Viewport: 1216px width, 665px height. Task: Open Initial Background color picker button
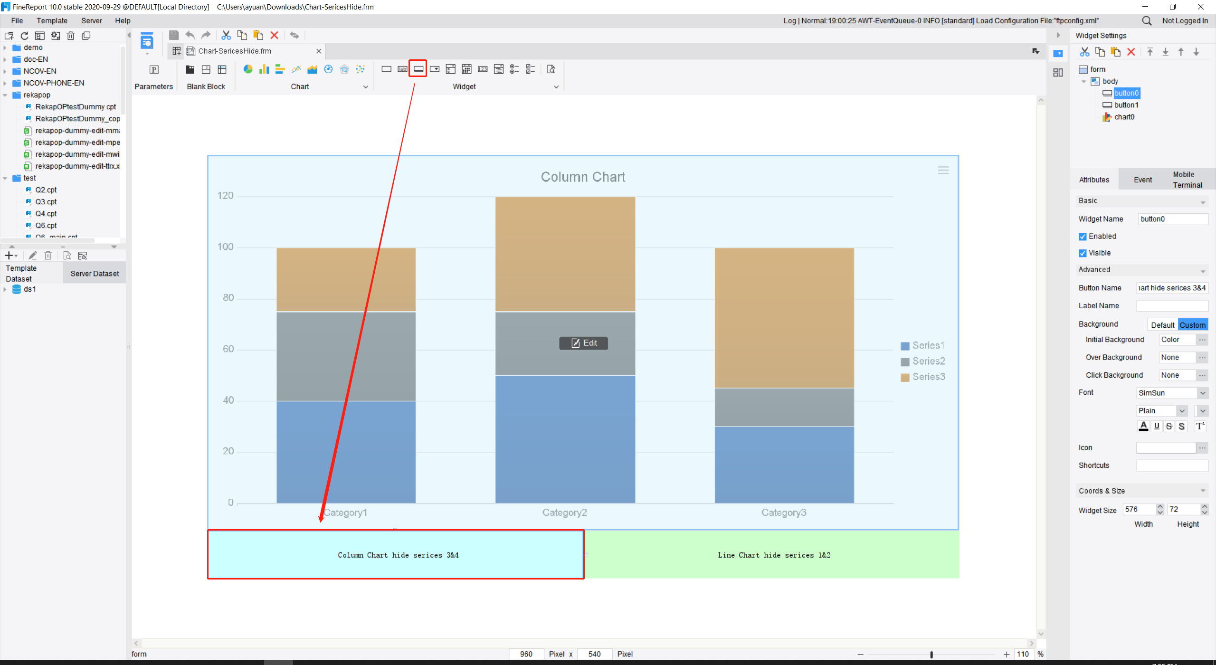[1202, 340]
